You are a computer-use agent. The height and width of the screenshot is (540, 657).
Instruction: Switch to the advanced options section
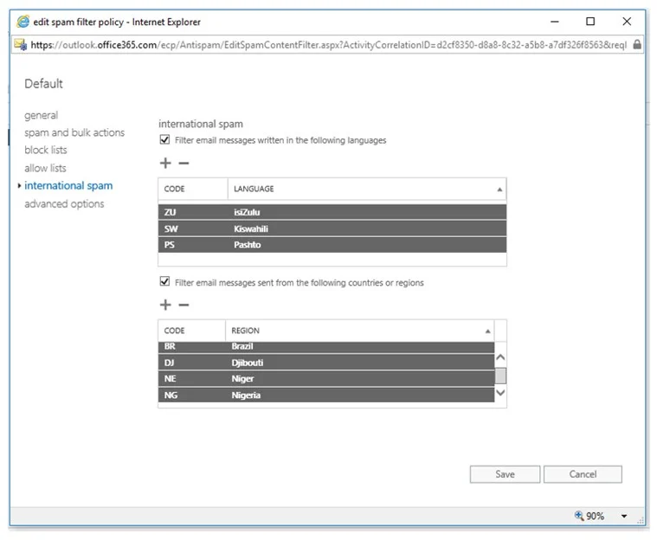pos(64,203)
